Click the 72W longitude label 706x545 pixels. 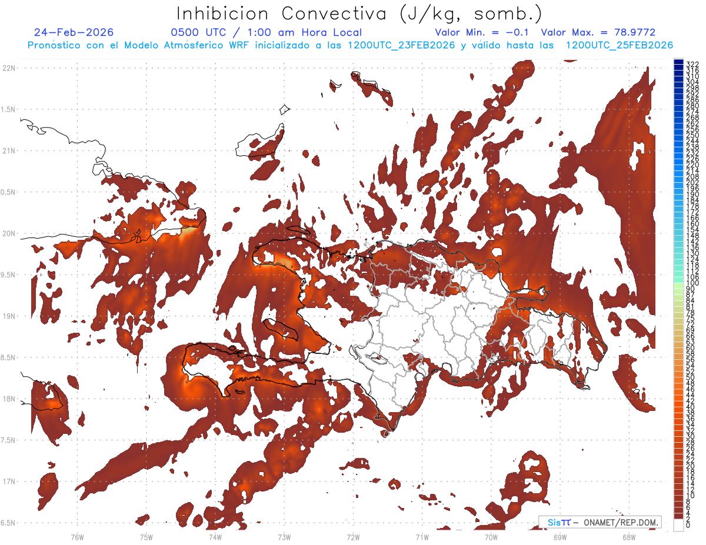[x=353, y=537]
